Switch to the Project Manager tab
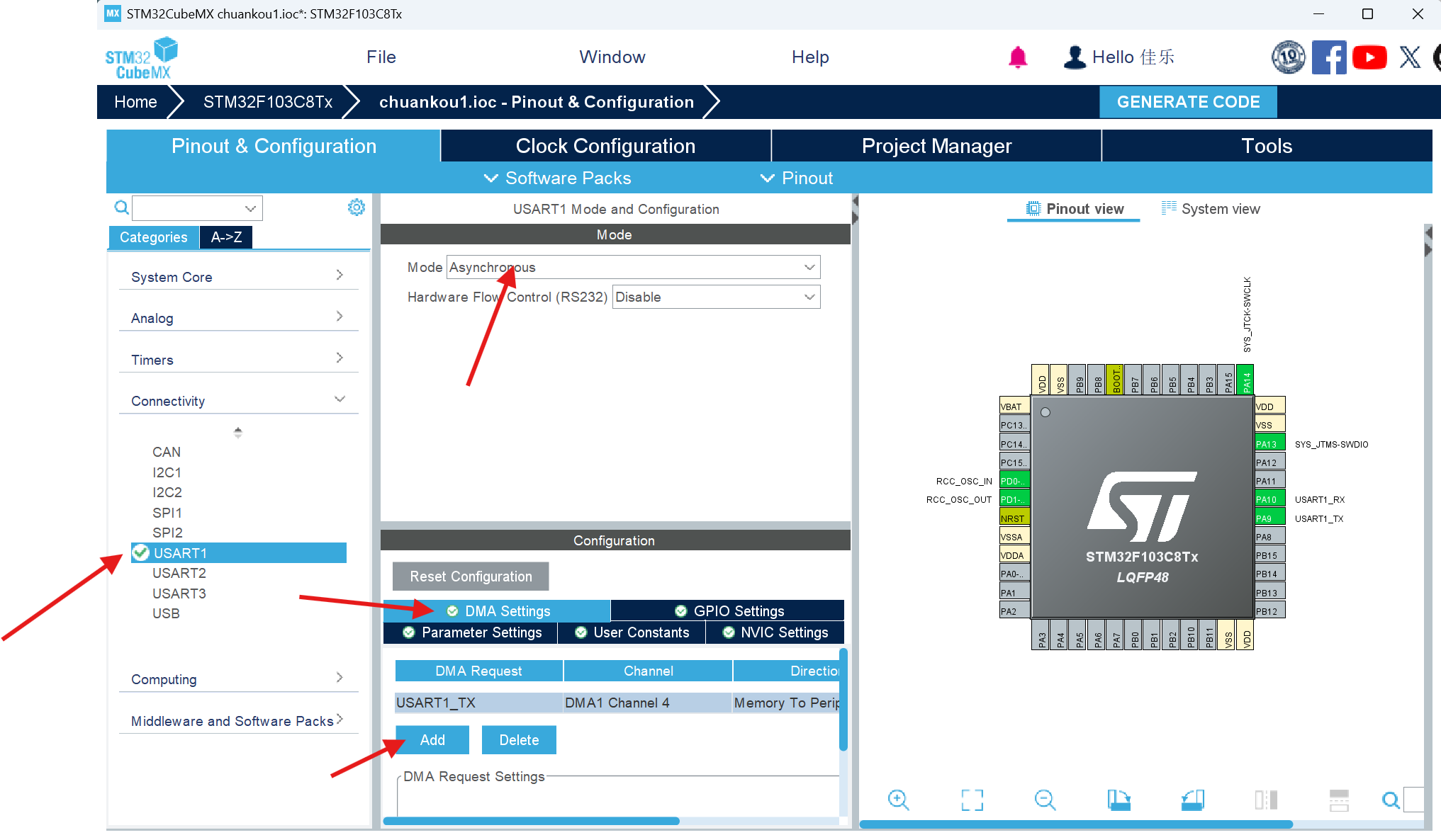This screenshot has width=1441, height=835. pos(936,146)
